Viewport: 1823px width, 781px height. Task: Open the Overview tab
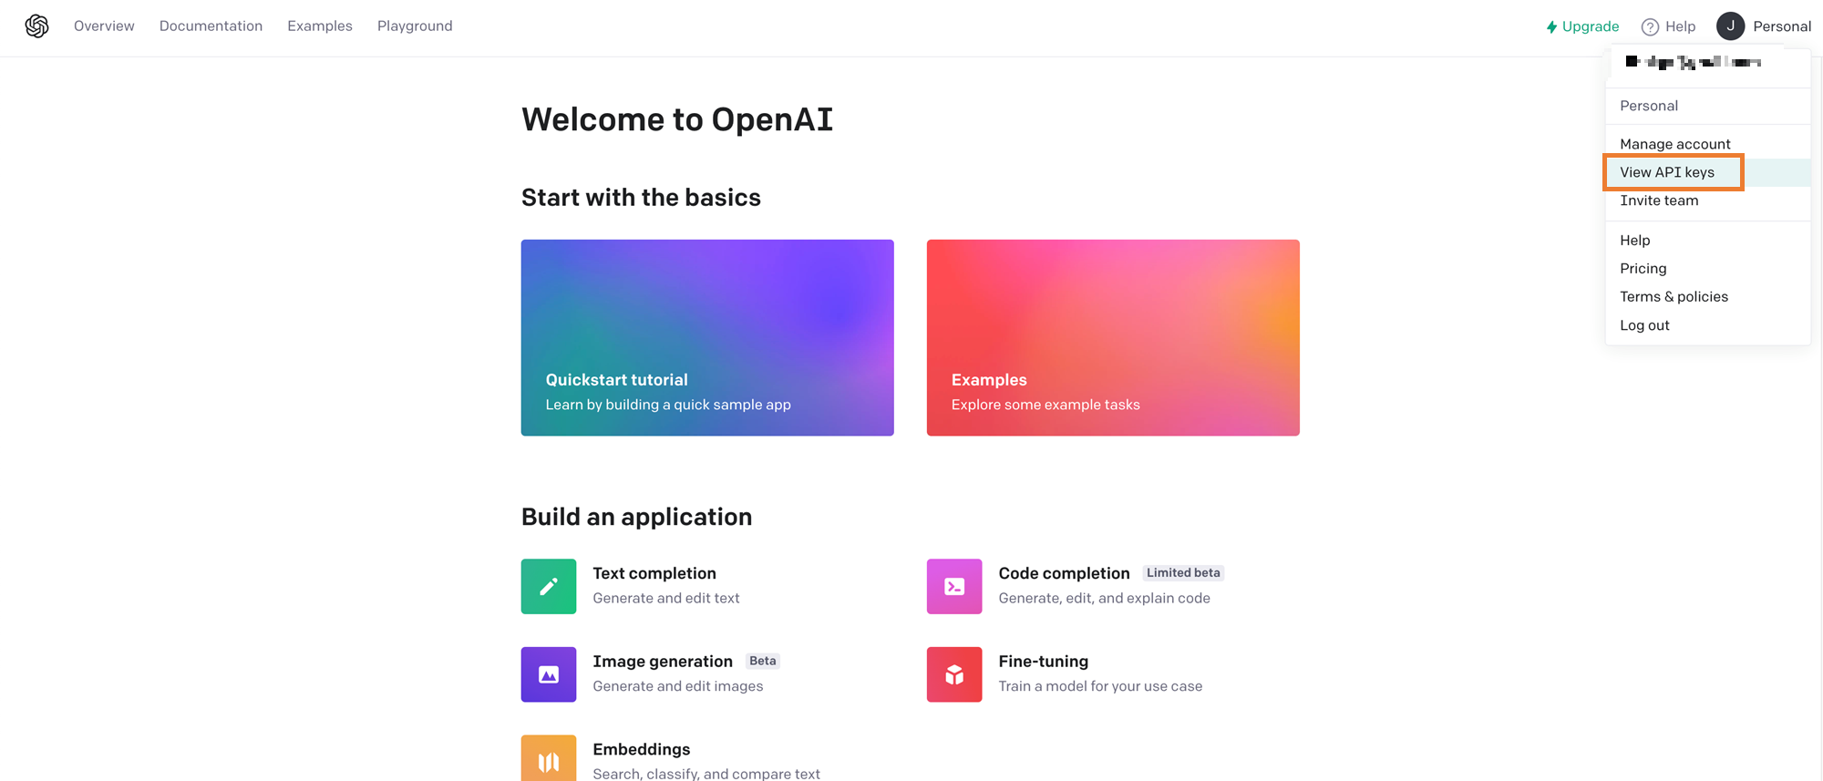click(104, 26)
